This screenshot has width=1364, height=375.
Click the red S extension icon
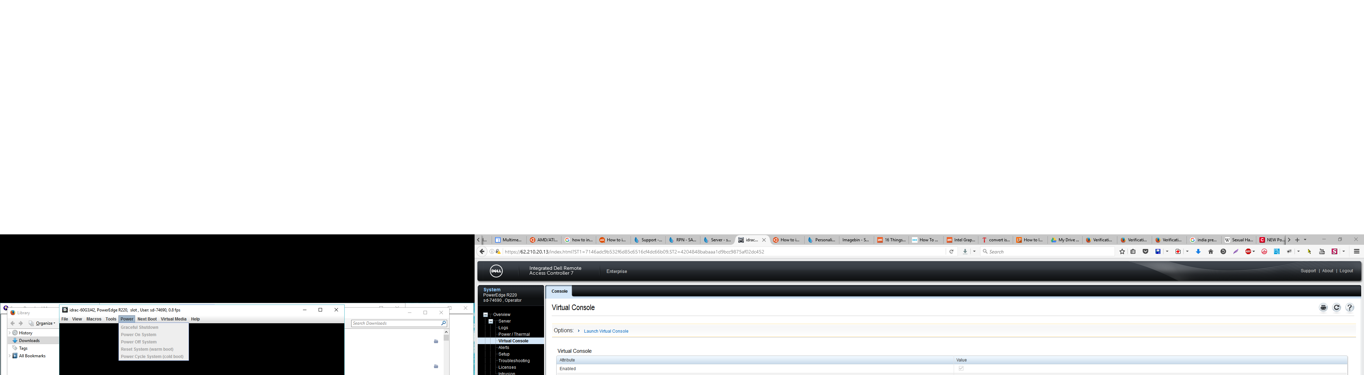click(1334, 252)
